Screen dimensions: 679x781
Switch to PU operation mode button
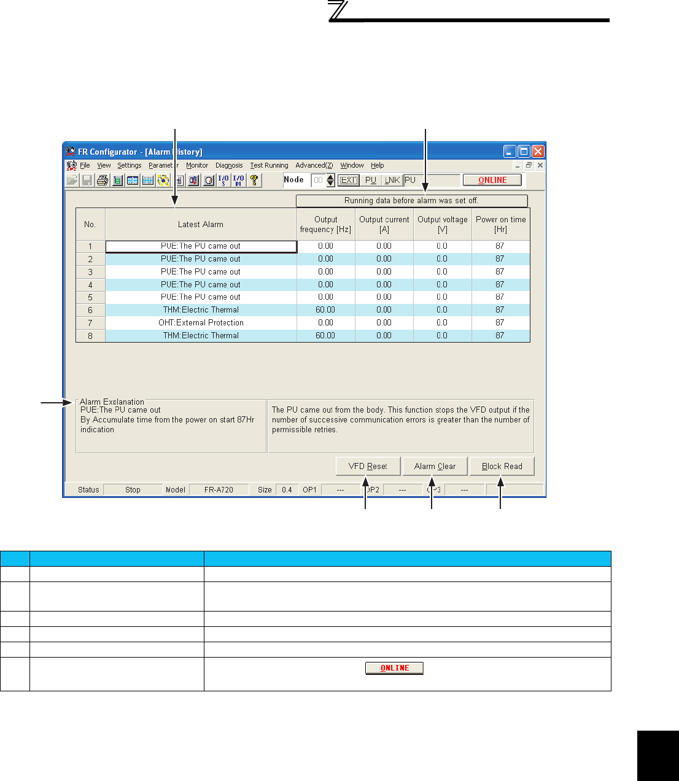(371, 180)
